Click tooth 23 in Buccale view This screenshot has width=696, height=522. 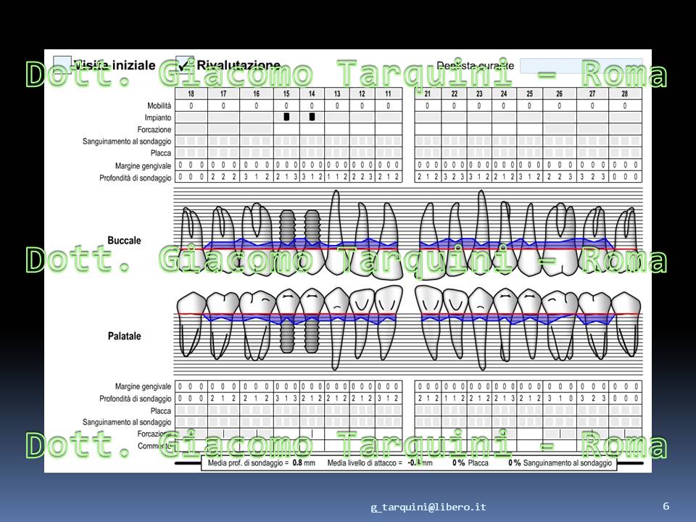point(481,232)
